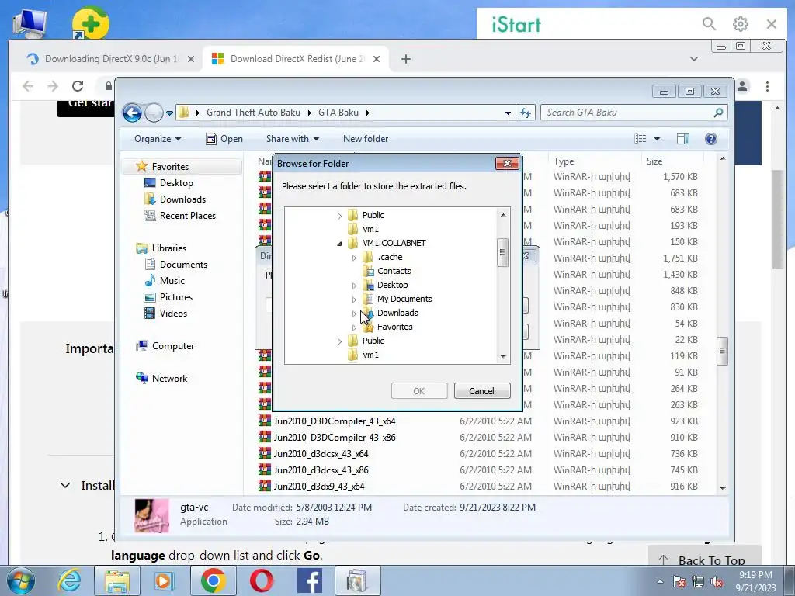Show hidden tray icons arrow
This screenshot has width=795, height=596.
(660, 582)
